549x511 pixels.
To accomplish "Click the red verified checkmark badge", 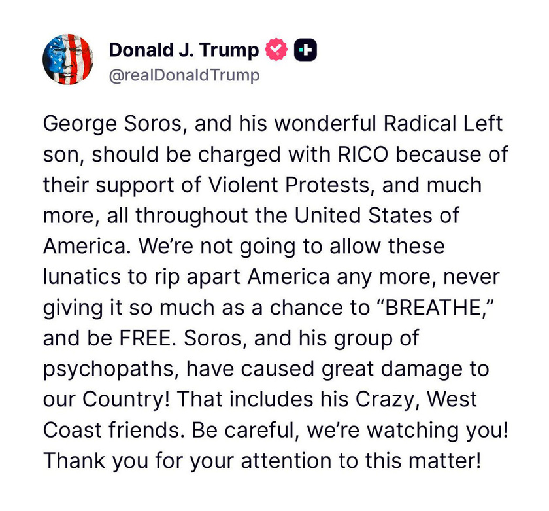I will pos(276,49).
